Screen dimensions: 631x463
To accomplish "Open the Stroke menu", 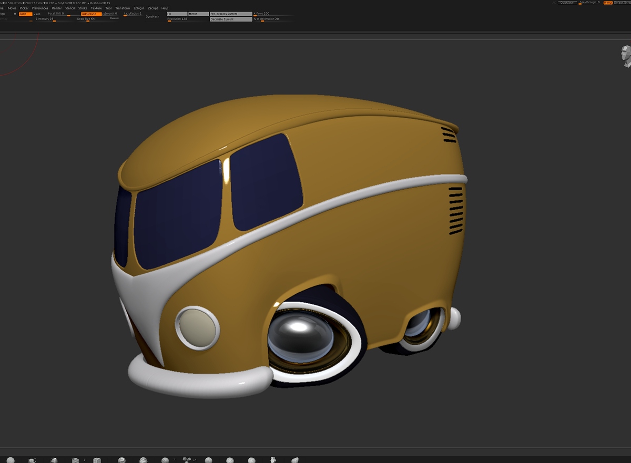I will click(x=83, y=8).
